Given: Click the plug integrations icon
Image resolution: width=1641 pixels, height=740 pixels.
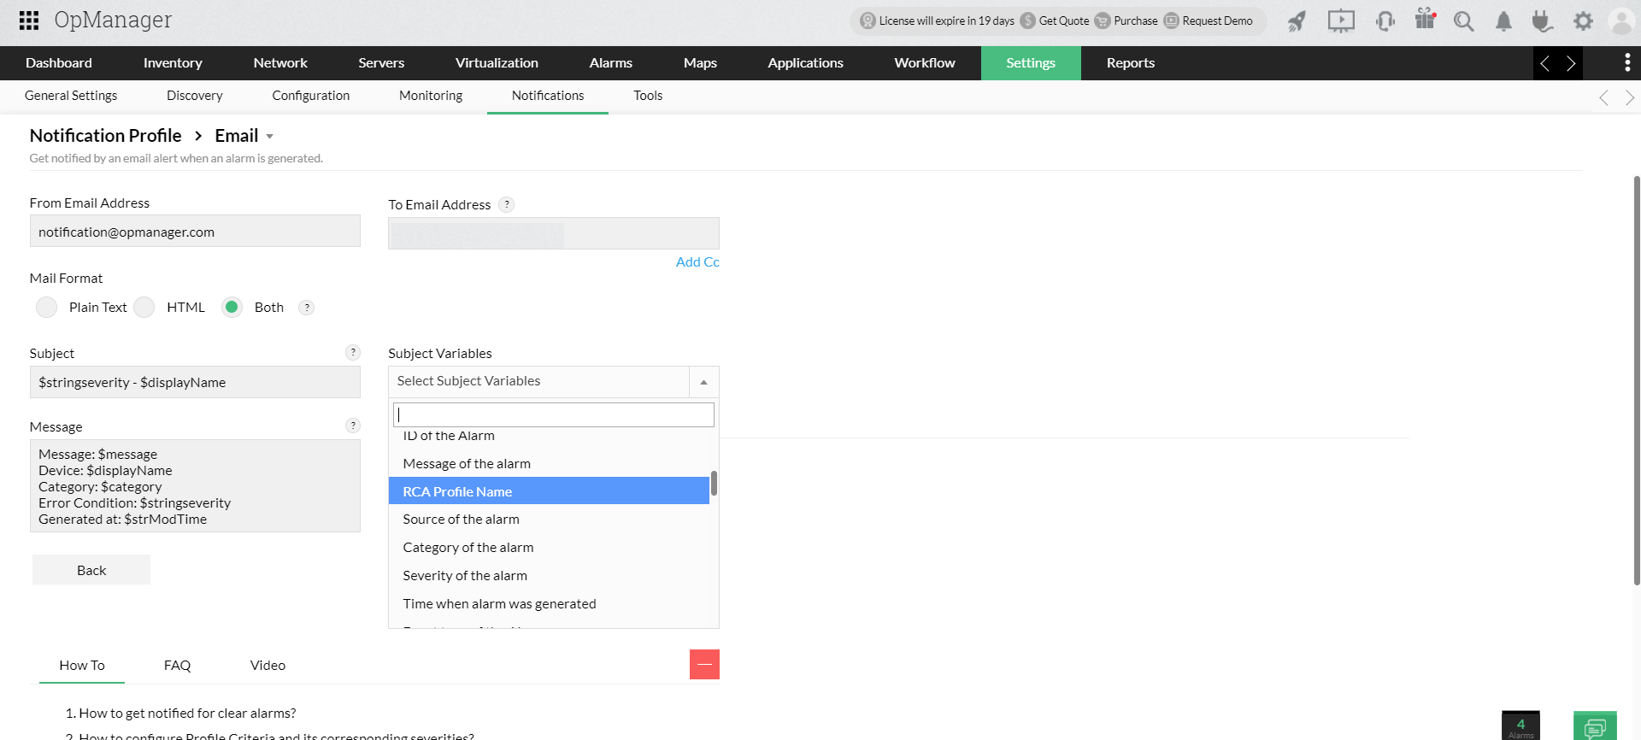Looking at the screenshot, I should point(1542,21).
